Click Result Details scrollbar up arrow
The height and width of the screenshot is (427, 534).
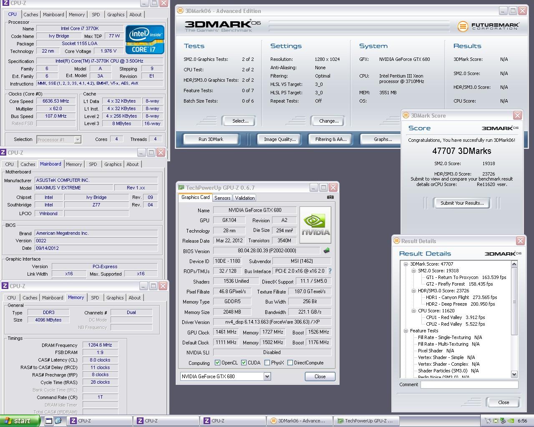coord(514,264)
